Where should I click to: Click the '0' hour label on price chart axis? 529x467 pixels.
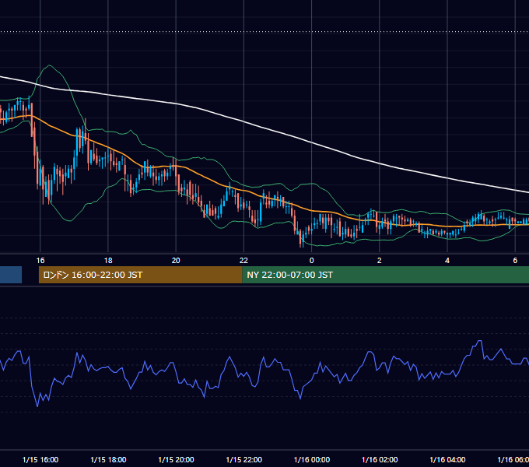click(x=311, y=261)
